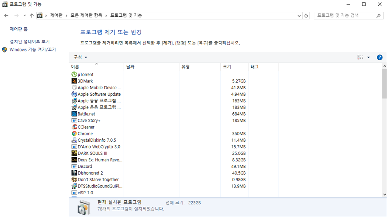This screenshot has width=387, height=217.
Task: Click the 5.27GB size of 3DMark
Action: click(x=239, y=81)
